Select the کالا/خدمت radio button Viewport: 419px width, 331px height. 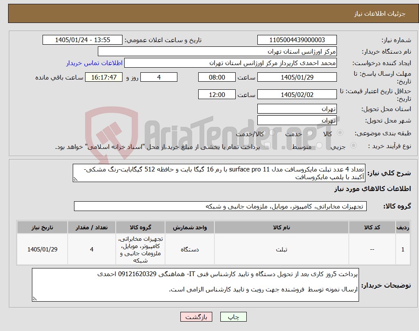[x=272, y=133]
